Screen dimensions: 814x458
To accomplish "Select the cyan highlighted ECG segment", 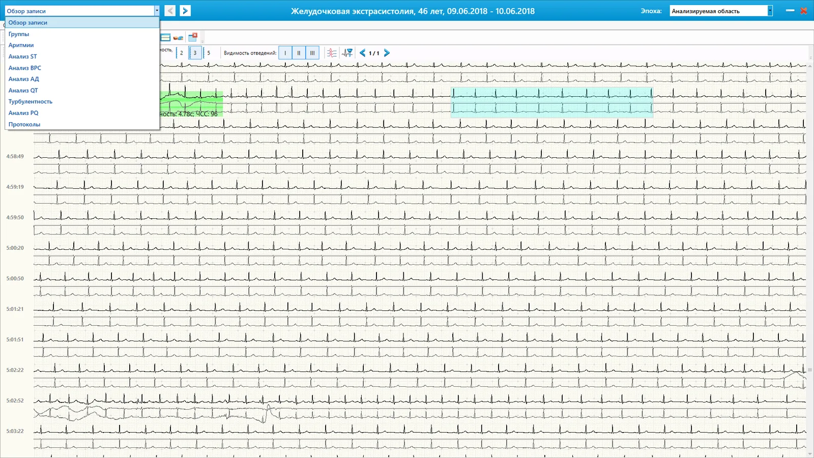I will click(x=551, y=102).
